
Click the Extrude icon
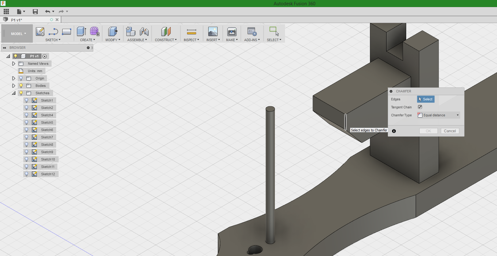(81, 31)
